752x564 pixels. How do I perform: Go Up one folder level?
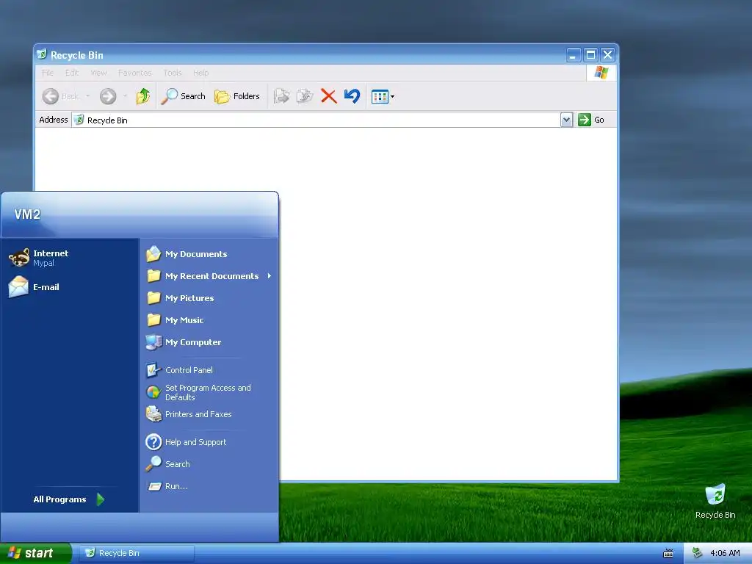click(142, 96)
